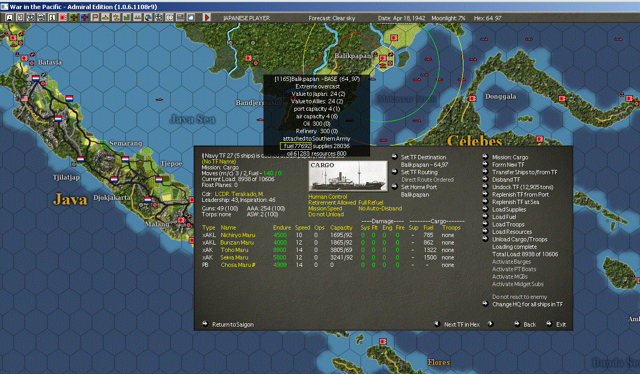Click the red end-turn play arrow
Image resolution: width=640 pixels, height=374 pixels.
click(x=207, y=18)
